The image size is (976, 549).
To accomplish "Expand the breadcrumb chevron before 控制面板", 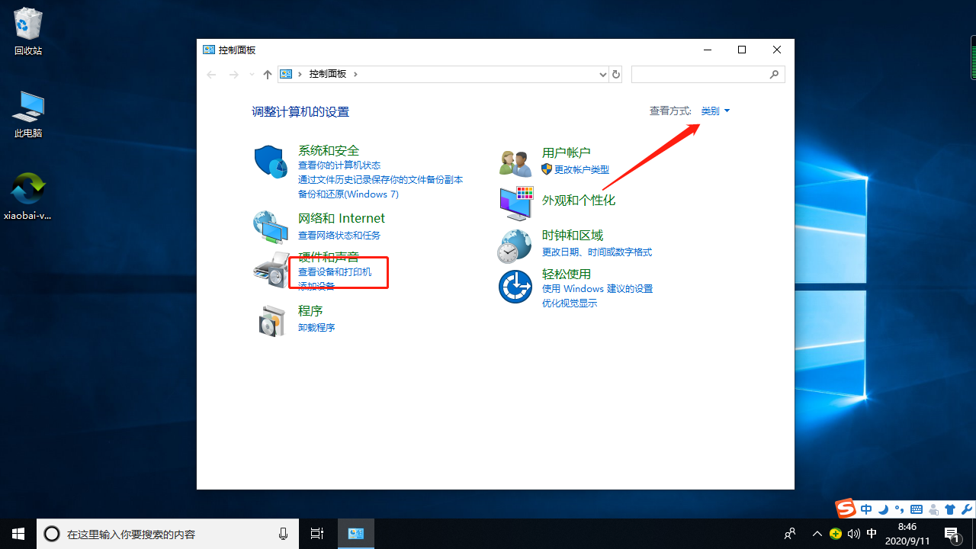I will pos(300,74).
